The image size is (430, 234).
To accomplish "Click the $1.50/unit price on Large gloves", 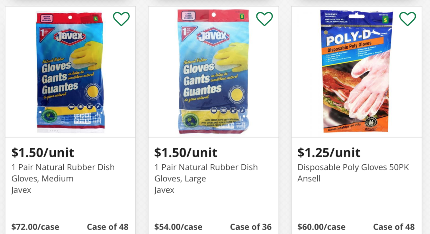I will (x=186, y=152).
